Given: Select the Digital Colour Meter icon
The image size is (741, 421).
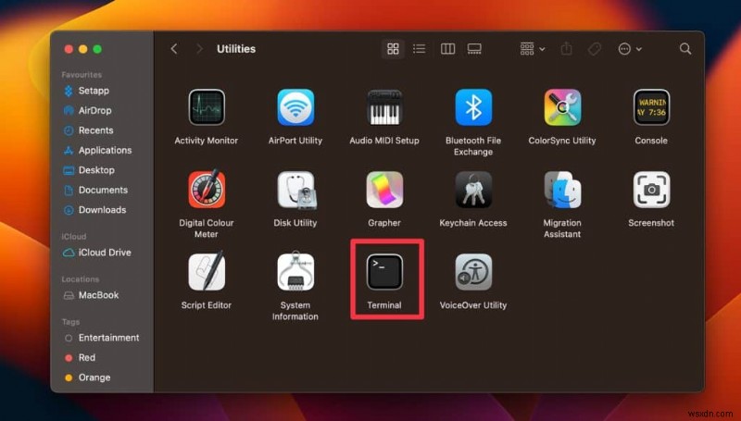Looking at the screenshot, I should pos(207,190).
